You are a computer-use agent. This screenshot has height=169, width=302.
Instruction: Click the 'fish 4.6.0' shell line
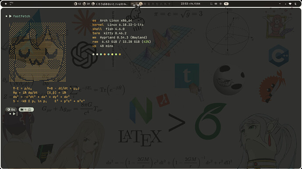tap(115, 29)
